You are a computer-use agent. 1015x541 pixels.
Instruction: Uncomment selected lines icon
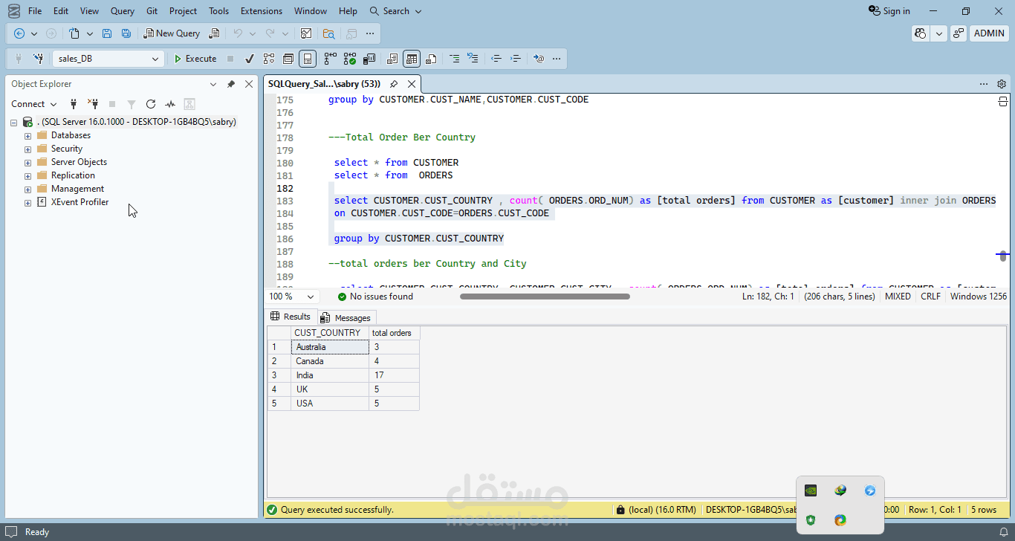(x=473, y=59)
